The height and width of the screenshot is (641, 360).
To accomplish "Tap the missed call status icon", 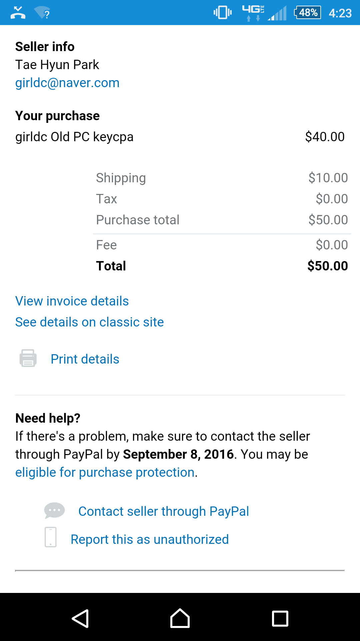I will (18, 13).
